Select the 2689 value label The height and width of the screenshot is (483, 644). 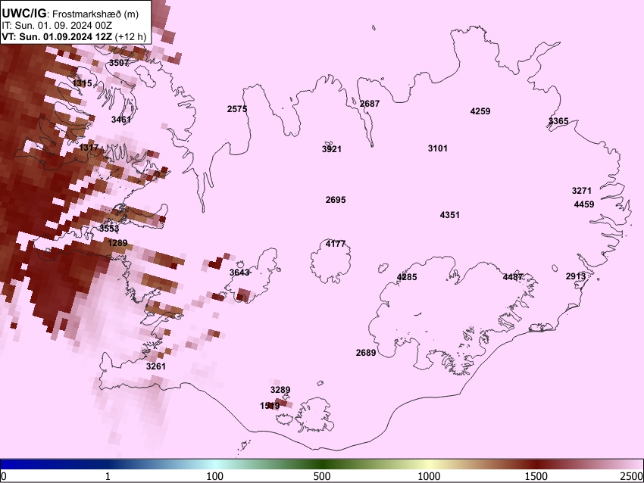[x=366, y=353]
